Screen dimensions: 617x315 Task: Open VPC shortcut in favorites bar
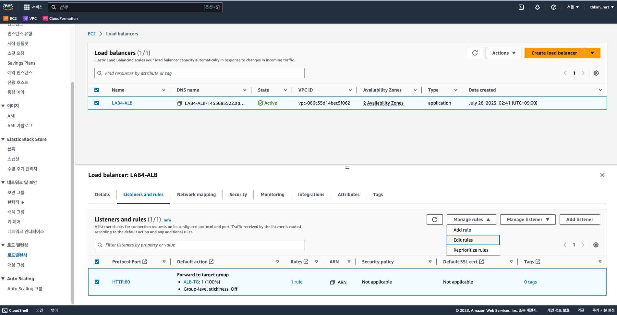[x=30, y=19]
